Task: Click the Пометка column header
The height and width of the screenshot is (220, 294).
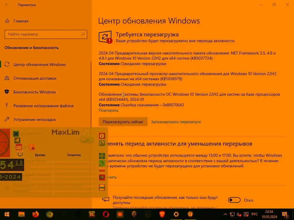Action: point(74,155)
